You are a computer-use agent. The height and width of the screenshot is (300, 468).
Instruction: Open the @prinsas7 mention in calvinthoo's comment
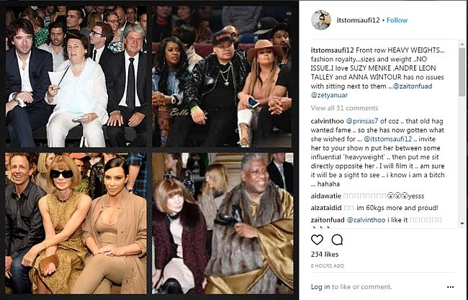(362, 122)
